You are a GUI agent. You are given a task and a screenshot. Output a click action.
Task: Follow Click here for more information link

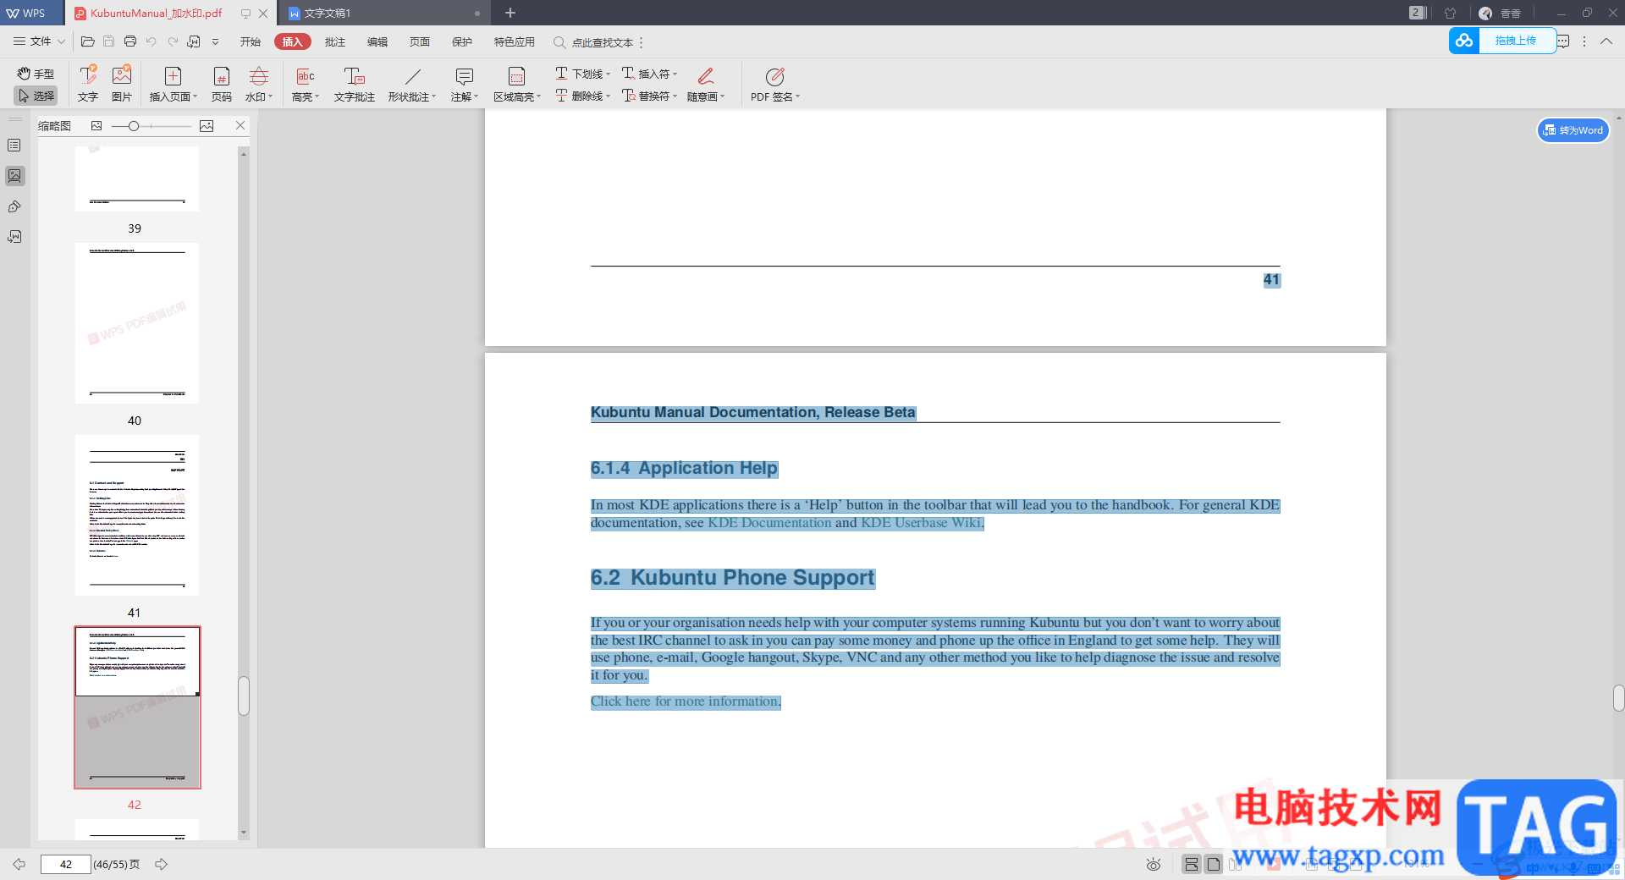(x=686, y=701)
